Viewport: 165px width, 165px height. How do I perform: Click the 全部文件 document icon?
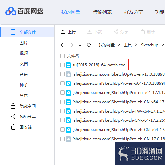tap(13, 32)
